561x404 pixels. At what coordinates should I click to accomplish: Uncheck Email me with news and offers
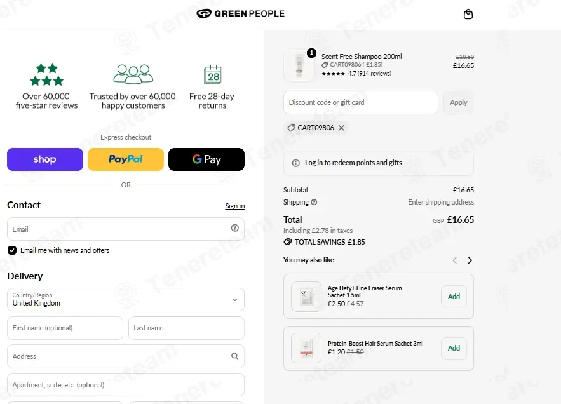click(12, 250)
